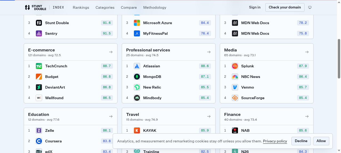Select the DeviantArt row name
Image resolution: width=341 pixels, height=153 pixels.
pos(55,87)
